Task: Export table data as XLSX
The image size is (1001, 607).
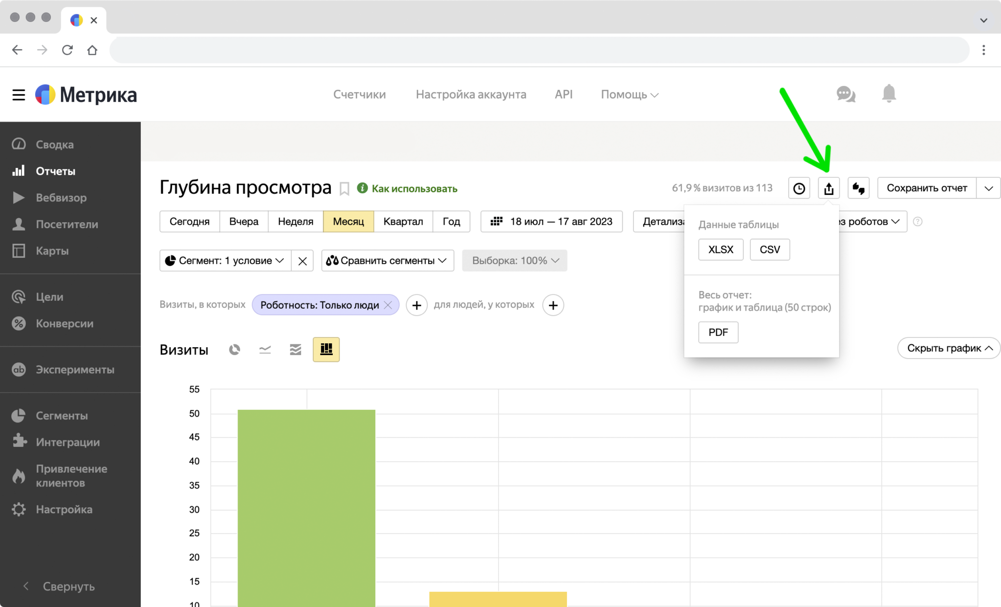Action: click(720, 250)
